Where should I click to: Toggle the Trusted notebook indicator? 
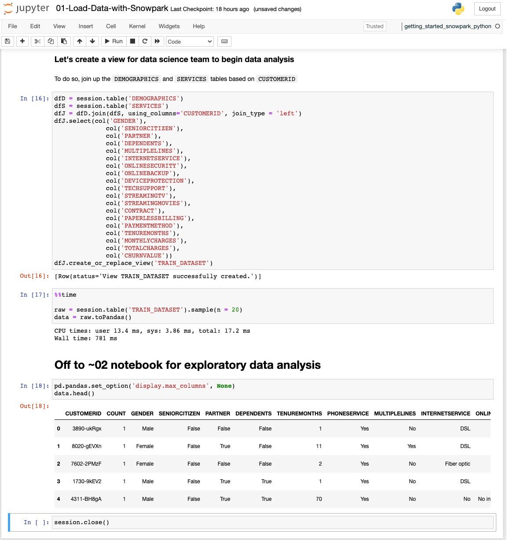(374, 26)
